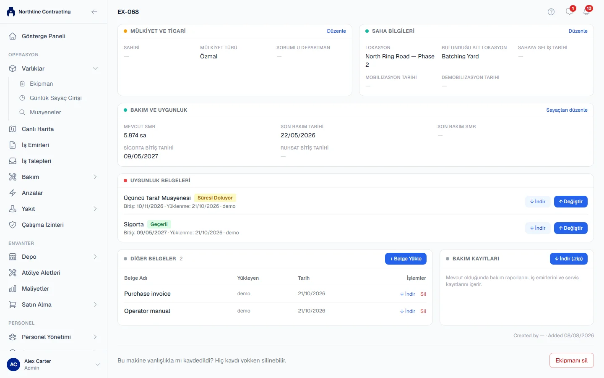This screenshot has width=604, height=378.
Task: Click the Geçerli status badge
Action: pos(159,224)
